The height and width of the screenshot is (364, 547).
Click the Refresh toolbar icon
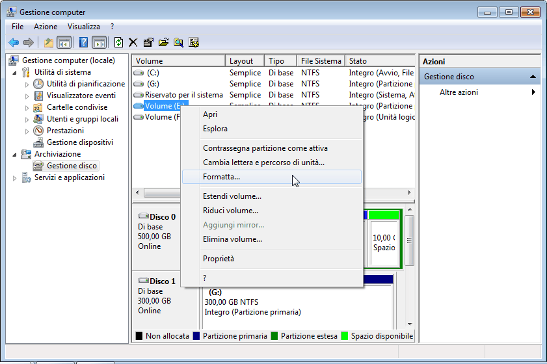coord(118,42)
